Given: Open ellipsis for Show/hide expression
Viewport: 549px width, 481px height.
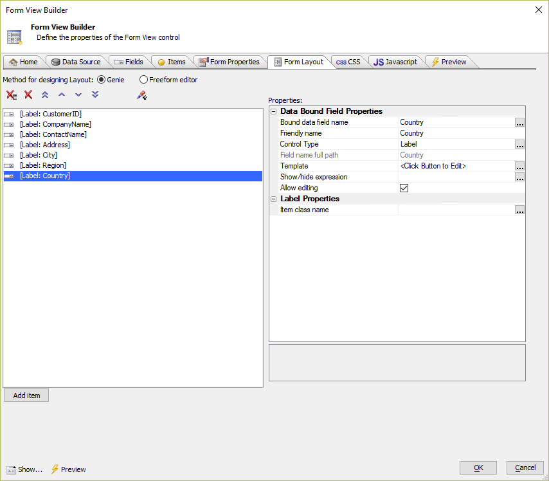Looking at the screenshot, I should click(x=519, y=177).
